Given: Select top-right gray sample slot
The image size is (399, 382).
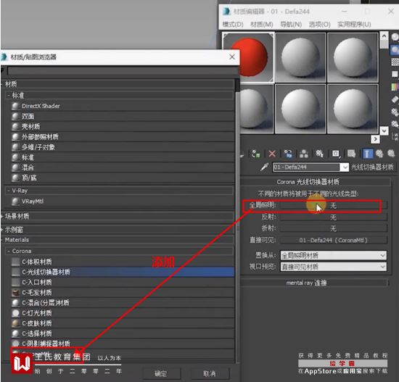Looking at the screenshot, I should [x=353, y=57].
